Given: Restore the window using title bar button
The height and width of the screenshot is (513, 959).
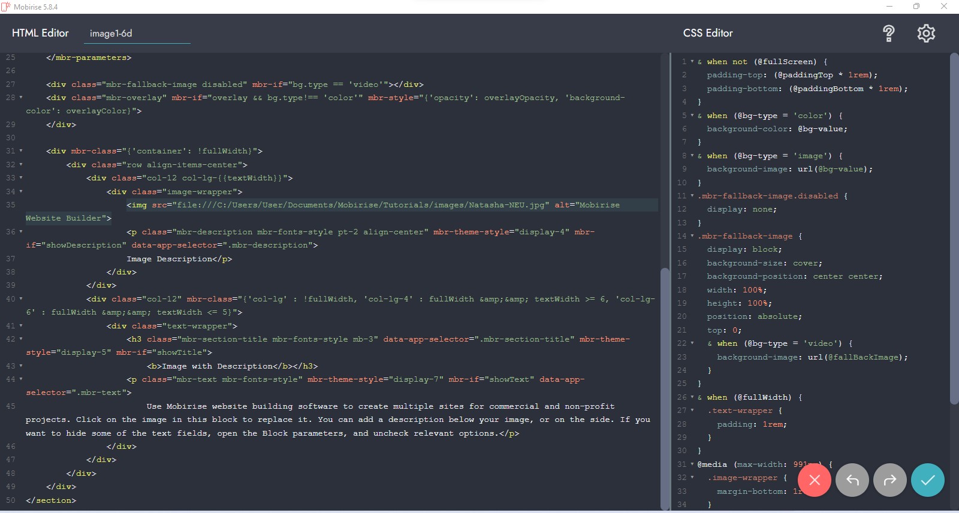Looking at the screenshot, I should point(916,7).
